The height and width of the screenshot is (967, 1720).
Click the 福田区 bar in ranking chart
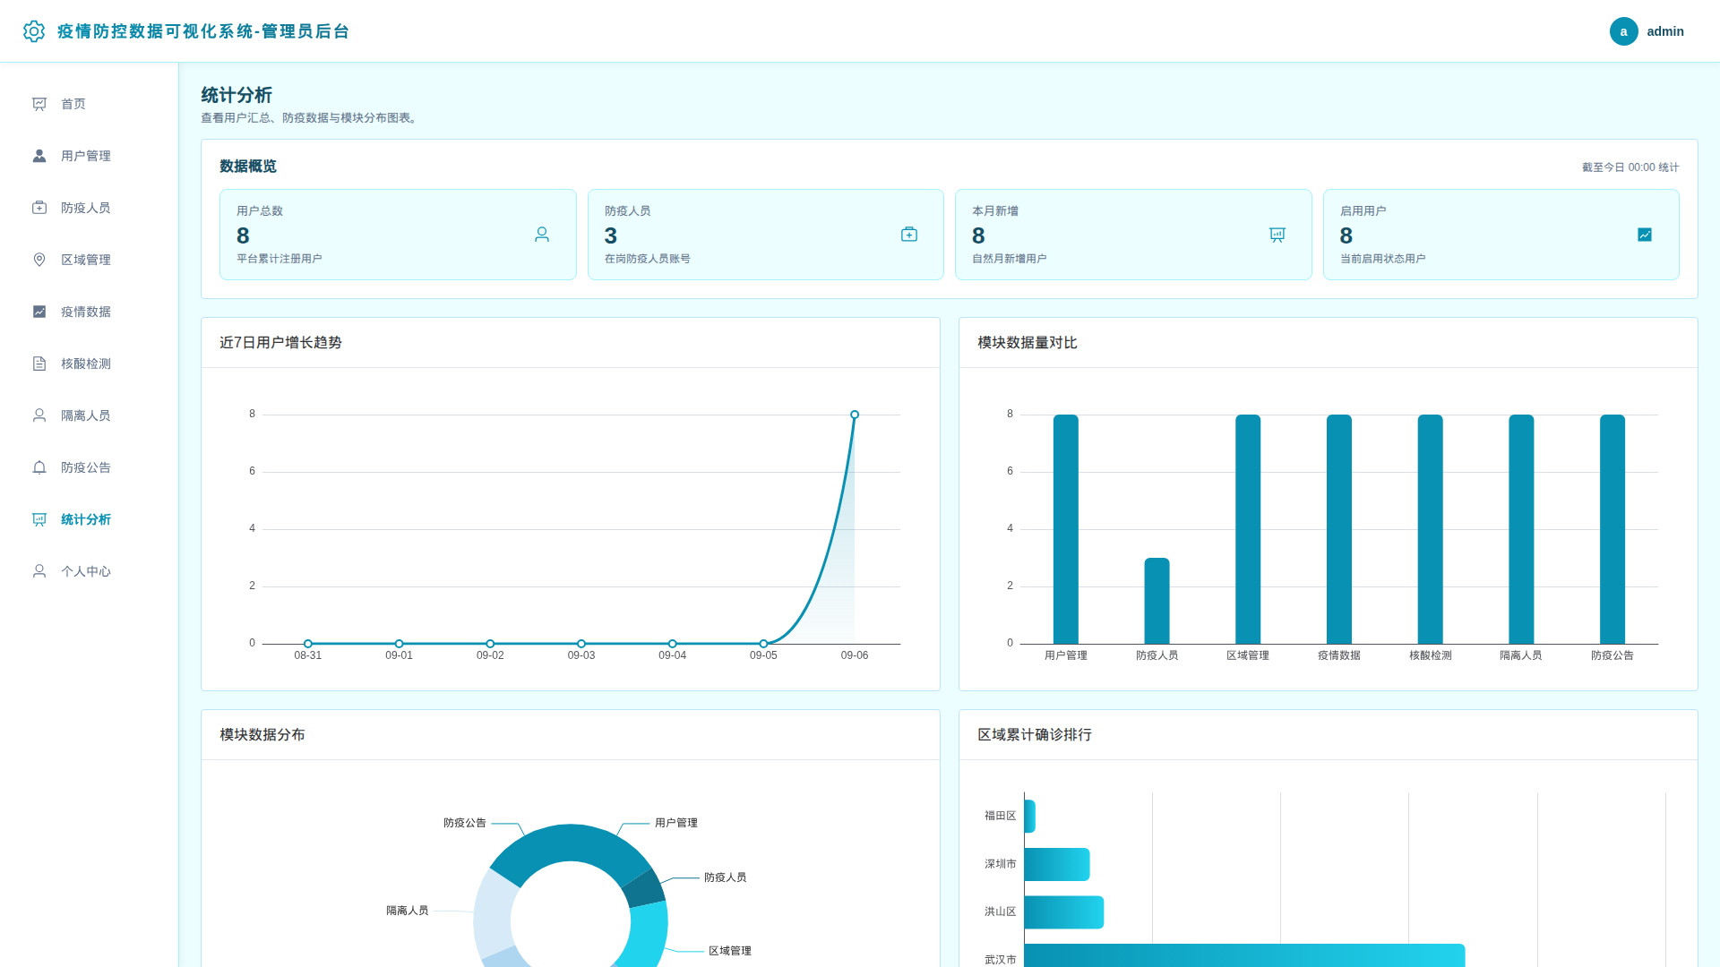tap(1030, 816)
